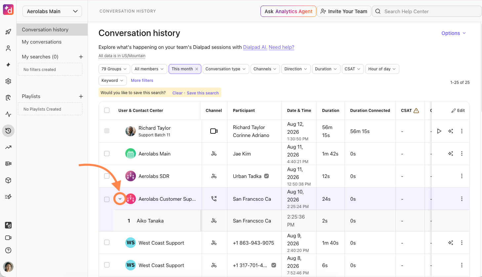
Task: Open the CSAT filter dropdown
Action: [353, 69]
